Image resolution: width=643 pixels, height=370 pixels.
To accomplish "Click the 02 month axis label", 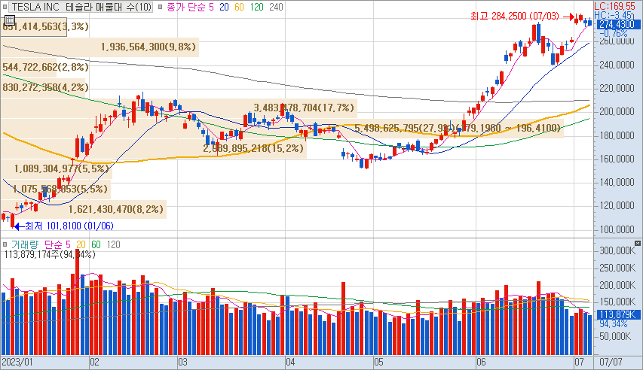I will [x=94, y=362].
